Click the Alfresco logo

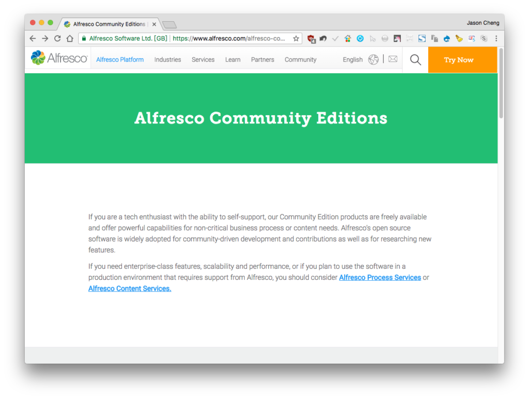[59, 58]
